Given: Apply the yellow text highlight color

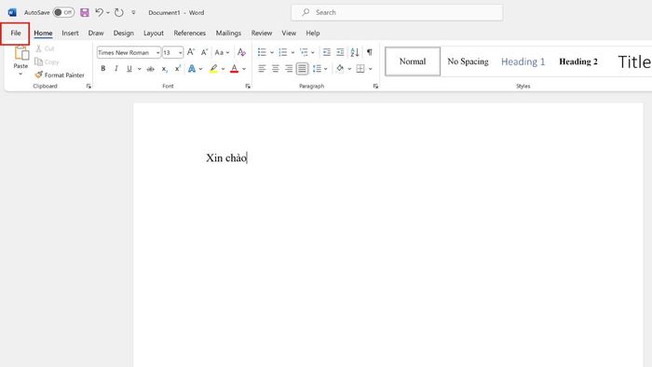Looking at the screenshot, I should point(213,69).
